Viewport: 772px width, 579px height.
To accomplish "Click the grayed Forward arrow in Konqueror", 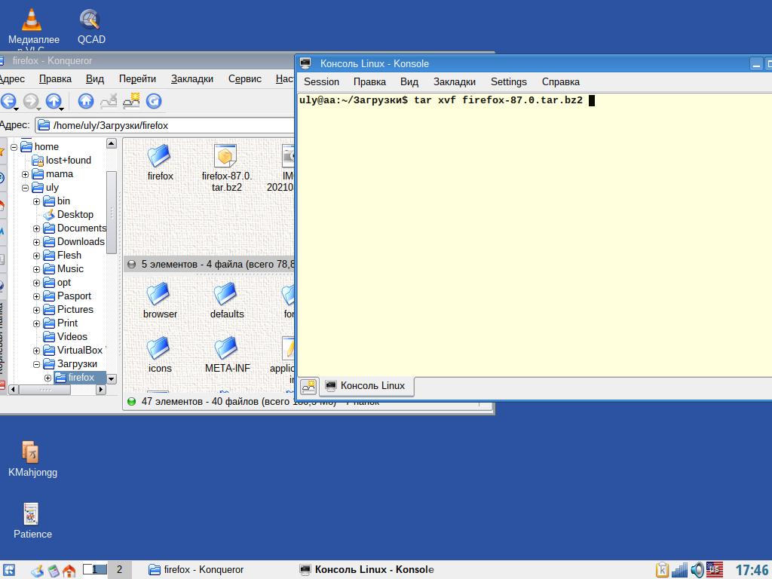I will (x=30, y=101).
